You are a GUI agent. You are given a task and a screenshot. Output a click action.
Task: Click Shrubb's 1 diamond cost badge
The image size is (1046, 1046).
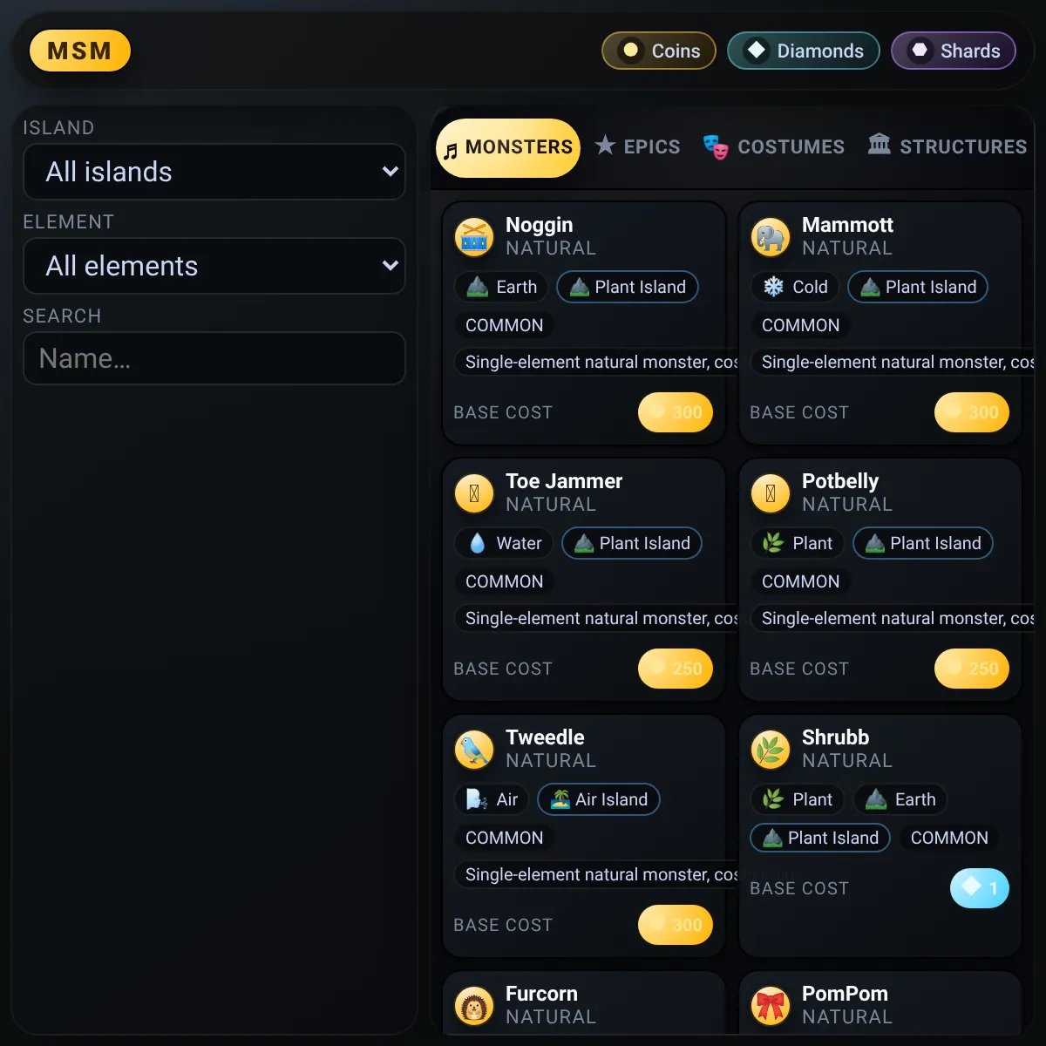980,888
